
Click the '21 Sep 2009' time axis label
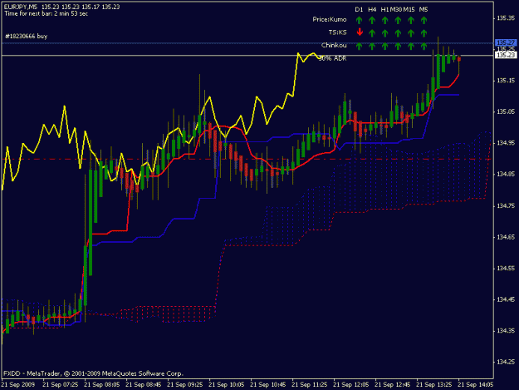18,384
